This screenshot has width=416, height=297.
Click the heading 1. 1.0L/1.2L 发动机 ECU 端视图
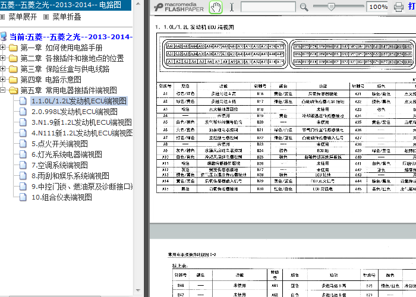pyautogui.click(x=194, y=27)
